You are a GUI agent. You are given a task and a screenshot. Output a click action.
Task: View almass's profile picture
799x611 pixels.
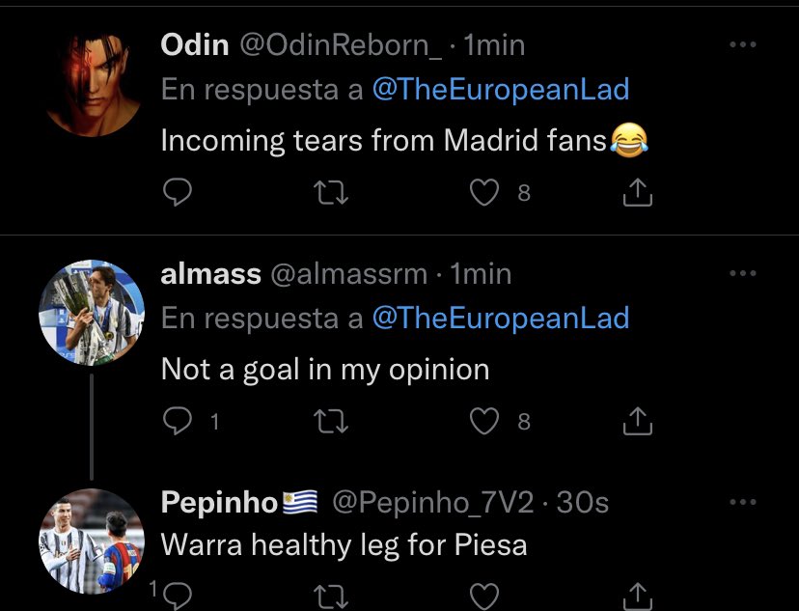click(x=92, y=313)
